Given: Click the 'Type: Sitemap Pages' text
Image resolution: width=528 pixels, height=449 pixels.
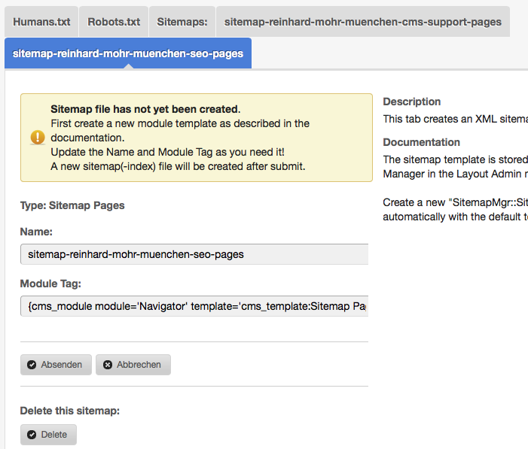Looking at the screenshot, I should pos(72,205).
